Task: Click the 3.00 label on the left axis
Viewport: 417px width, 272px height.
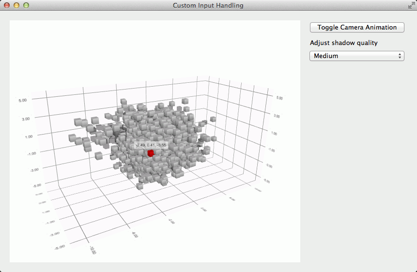Action: (25, 119)
